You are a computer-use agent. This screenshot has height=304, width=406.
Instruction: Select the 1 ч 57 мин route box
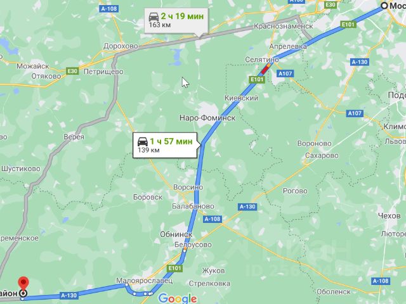point(166,145)
